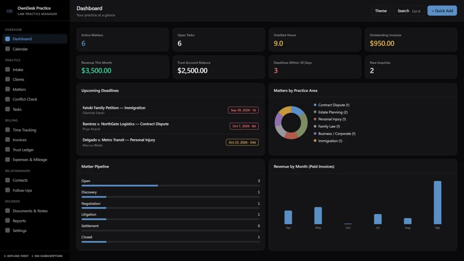This screenshot has height=261, width=464.
Task: Click the Intake sidebar icon
Action: point(7,69)
